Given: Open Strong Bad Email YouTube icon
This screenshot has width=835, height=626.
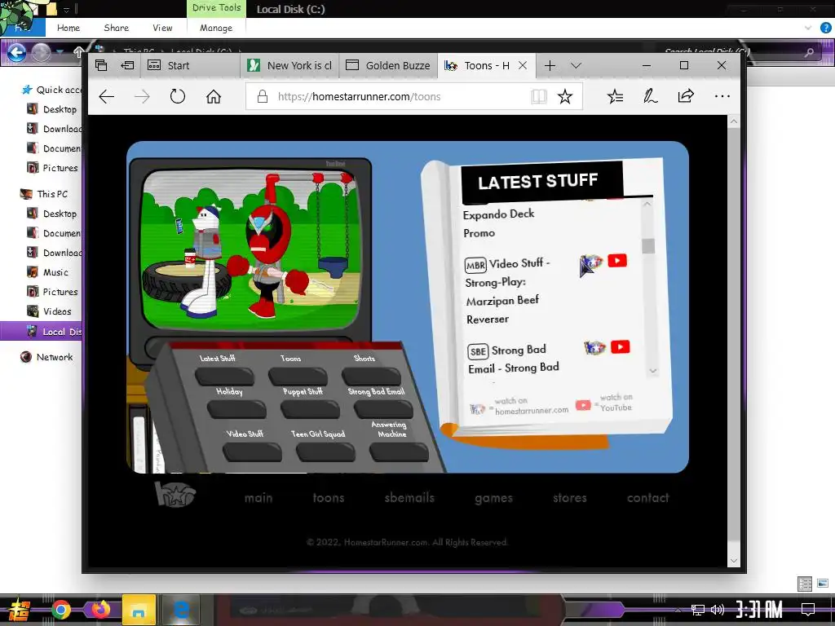Looking at the screenshot, I should coord(620,347).
